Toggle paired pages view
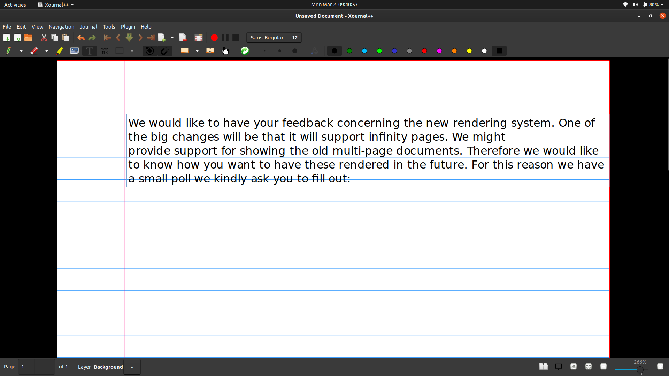This screenshot has width=669, height=376. coord(543,367)
